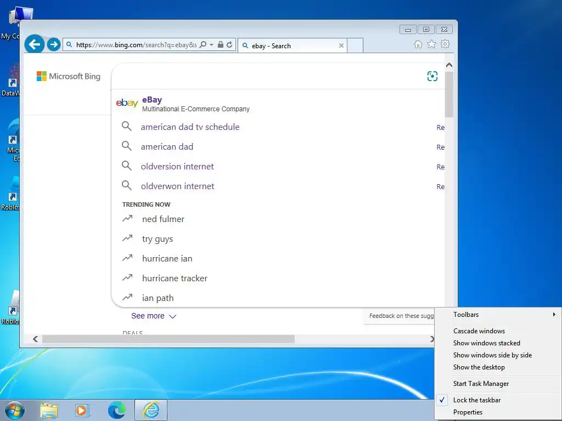Go forward with the Forward arrow
This screenshot has width=562, height=421.
click(x=54, y=44)
